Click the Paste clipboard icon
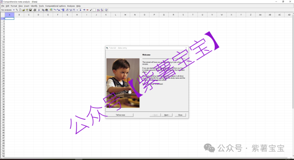294x160 pixels. (47, 10)
